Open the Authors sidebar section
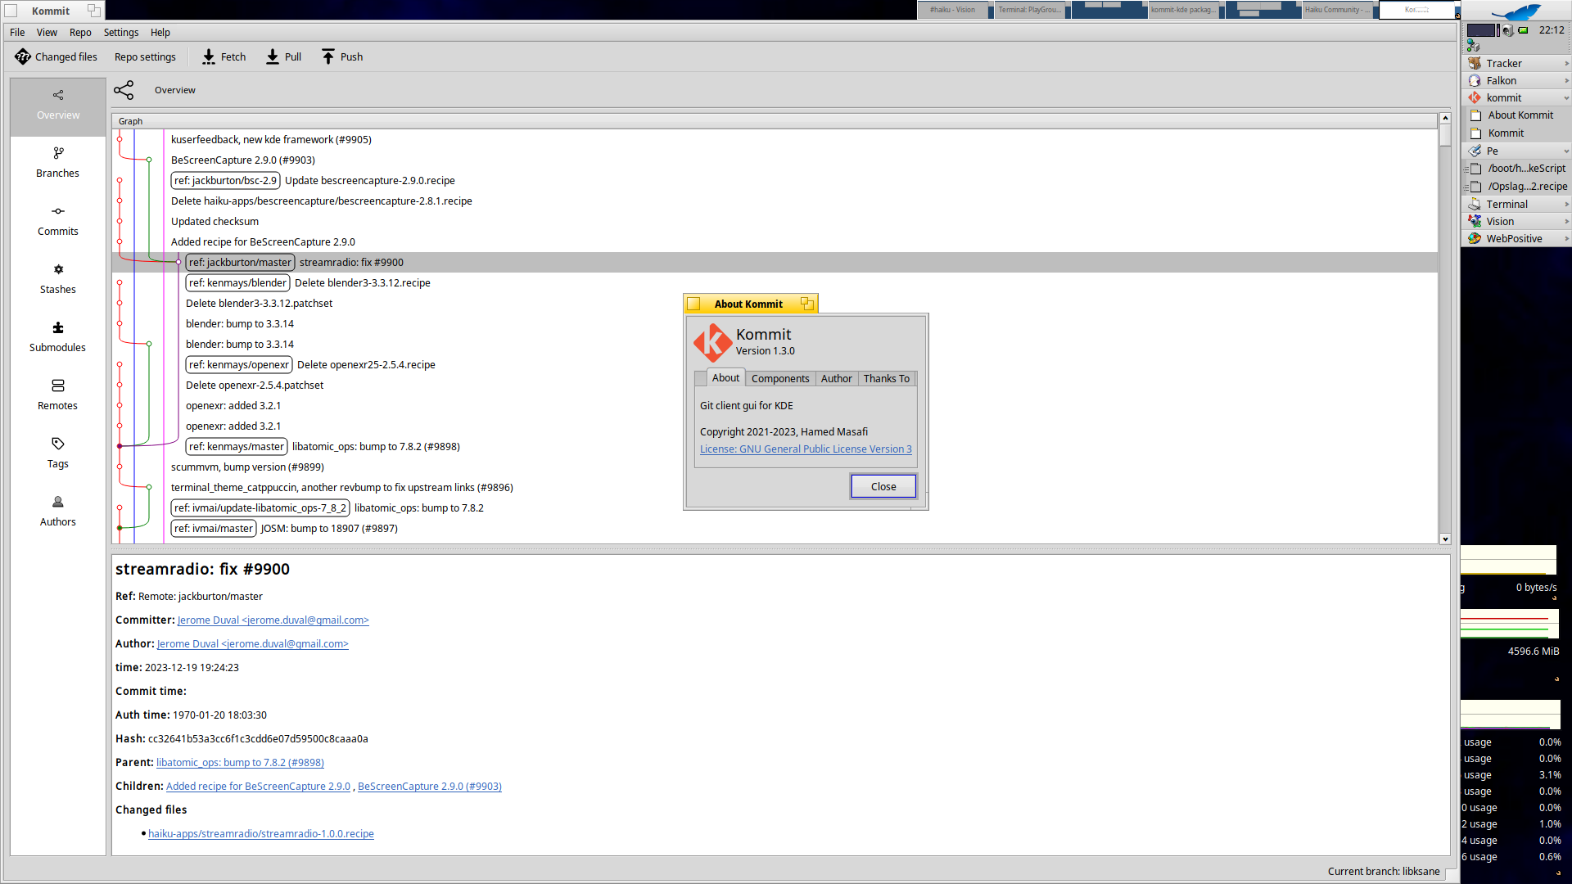This screenshot has height=884, width=1572. pyautogui.click(x=58, y=512)
